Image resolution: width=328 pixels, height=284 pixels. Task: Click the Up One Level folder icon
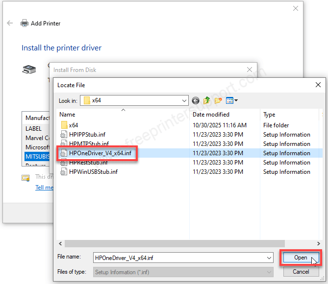click(x=207, y=100)
